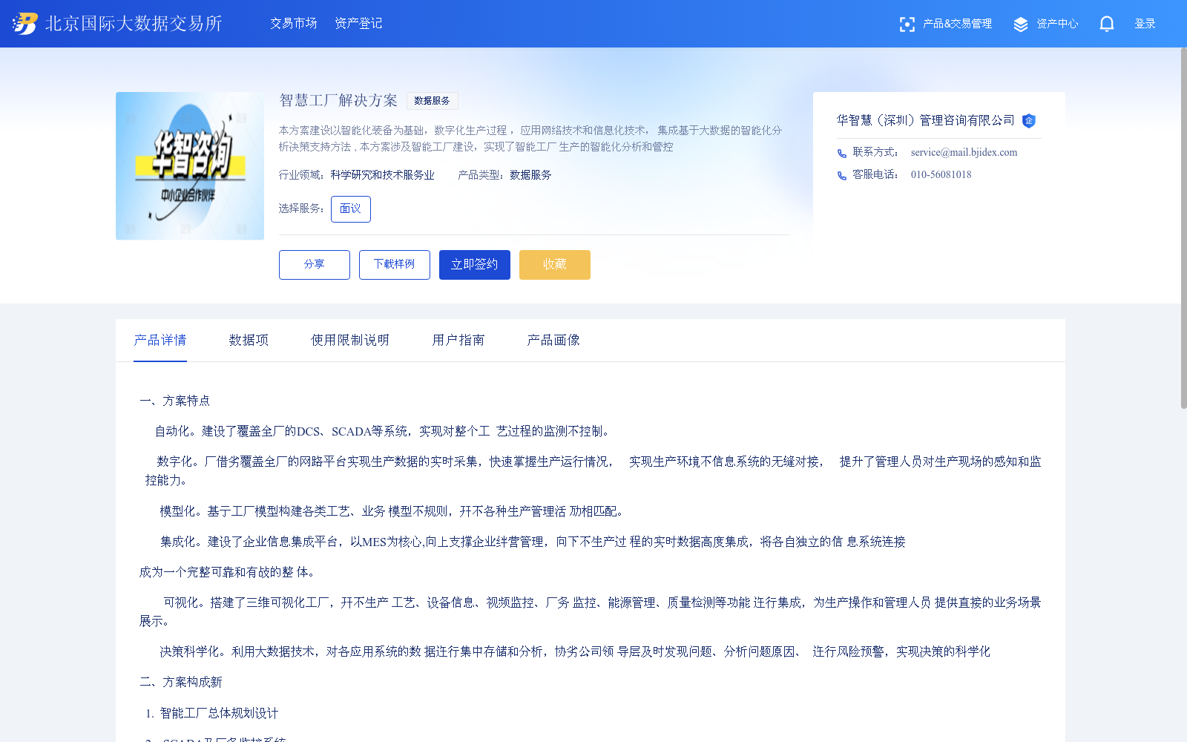1187x742 pixels.
Task: Switch to the 数据项 tab
Action: coord(249,340)
